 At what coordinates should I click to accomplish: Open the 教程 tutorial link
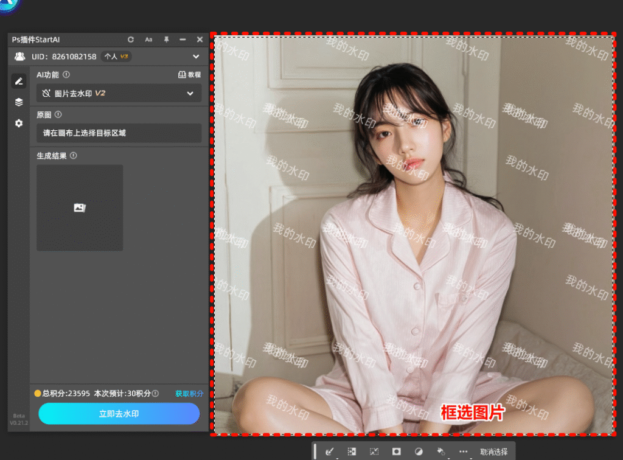click(189, 75)
